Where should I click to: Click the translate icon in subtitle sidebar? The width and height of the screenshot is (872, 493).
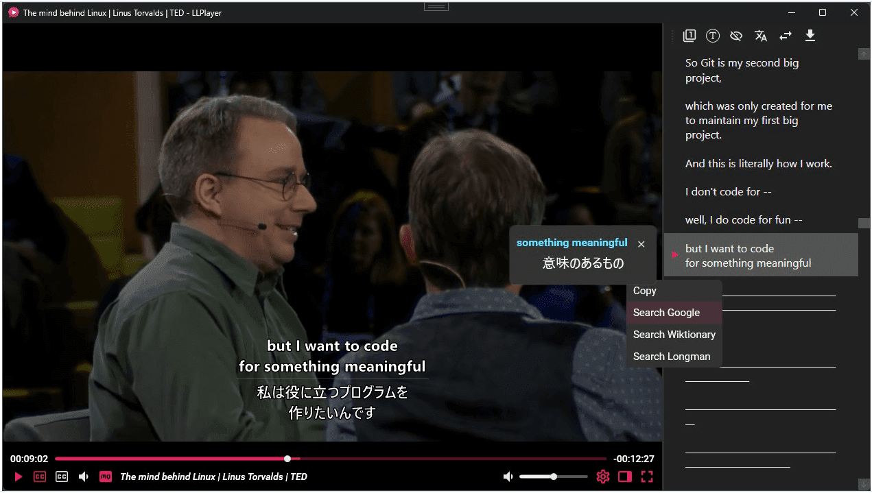point(761,36)
